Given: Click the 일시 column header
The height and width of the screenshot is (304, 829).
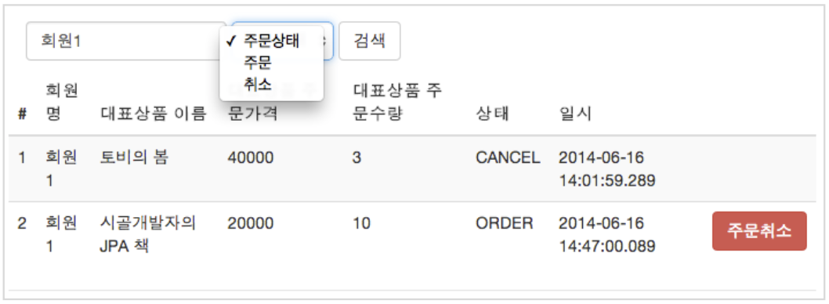Looking at the screenshot, I should pos(574,114).
